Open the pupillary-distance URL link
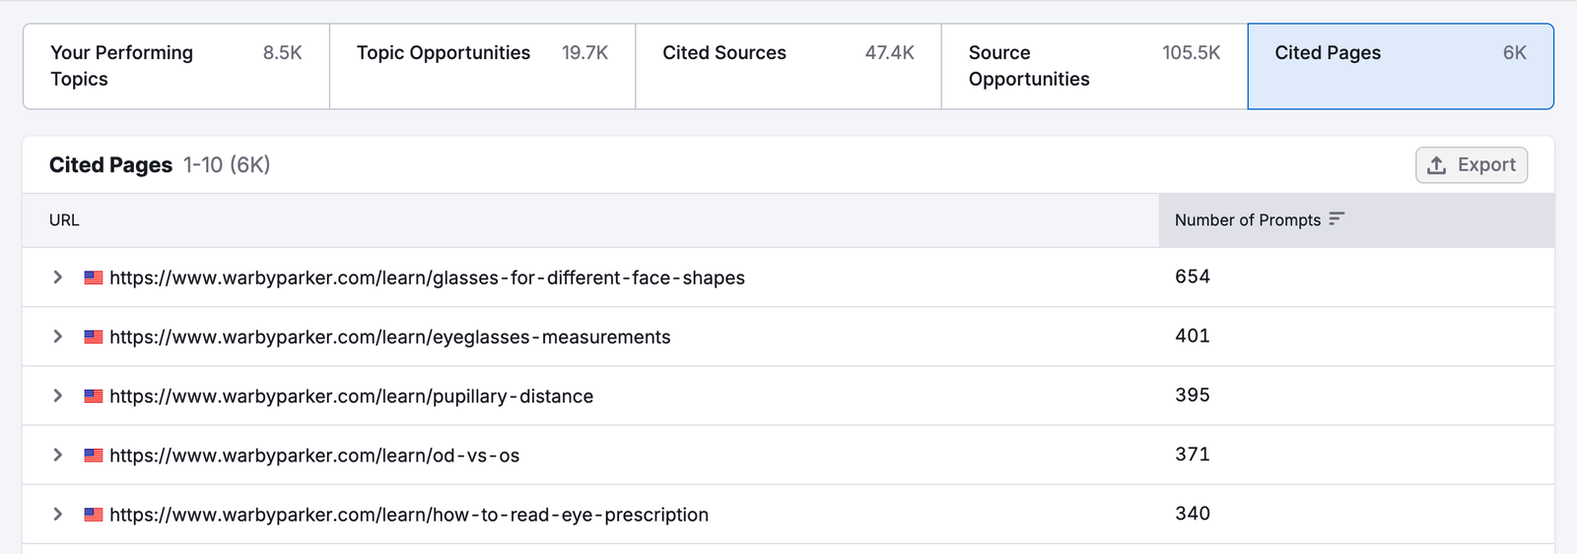Screen dimensions: 1577x554 351,397
